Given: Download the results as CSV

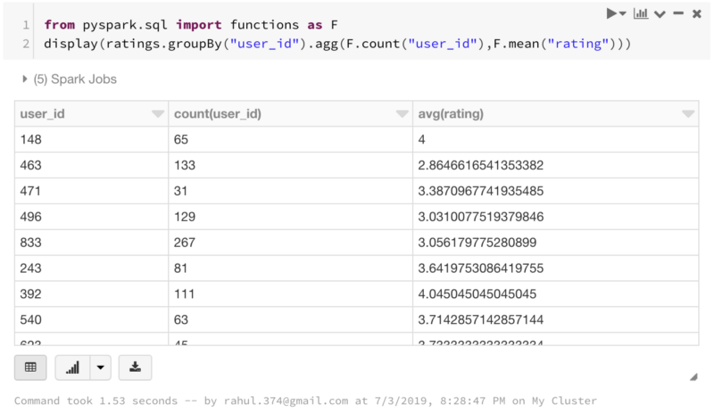Looking at the screenshot, I should click(x=135, y=367).
